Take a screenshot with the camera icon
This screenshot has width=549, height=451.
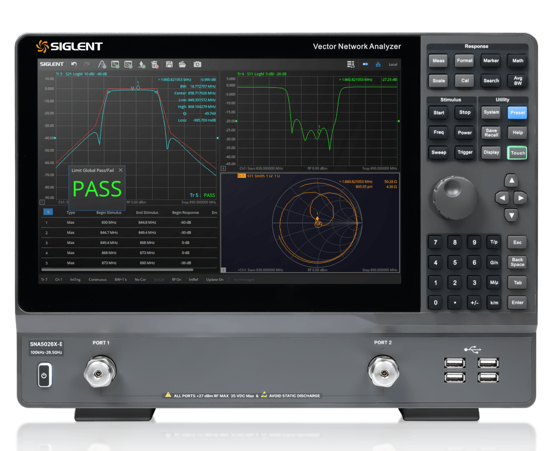point(197,64)
